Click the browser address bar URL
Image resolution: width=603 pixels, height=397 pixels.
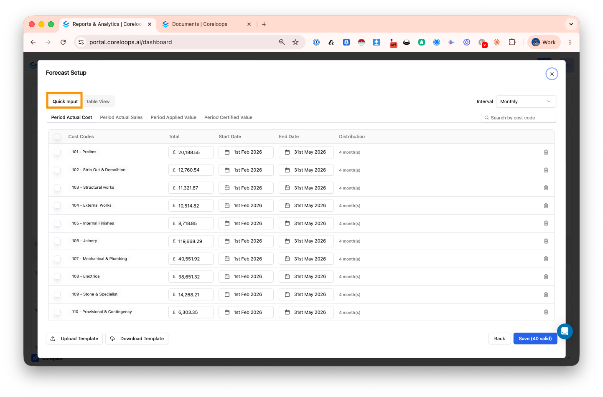(130, 42)
